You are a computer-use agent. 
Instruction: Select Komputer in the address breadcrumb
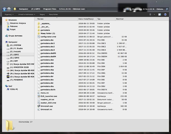click(x=24, y=9)
